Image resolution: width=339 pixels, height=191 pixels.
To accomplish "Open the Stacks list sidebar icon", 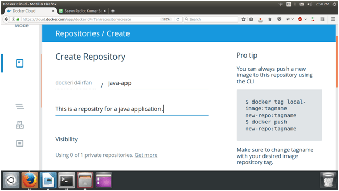I will pyautogui.click(x=19, y=106).
